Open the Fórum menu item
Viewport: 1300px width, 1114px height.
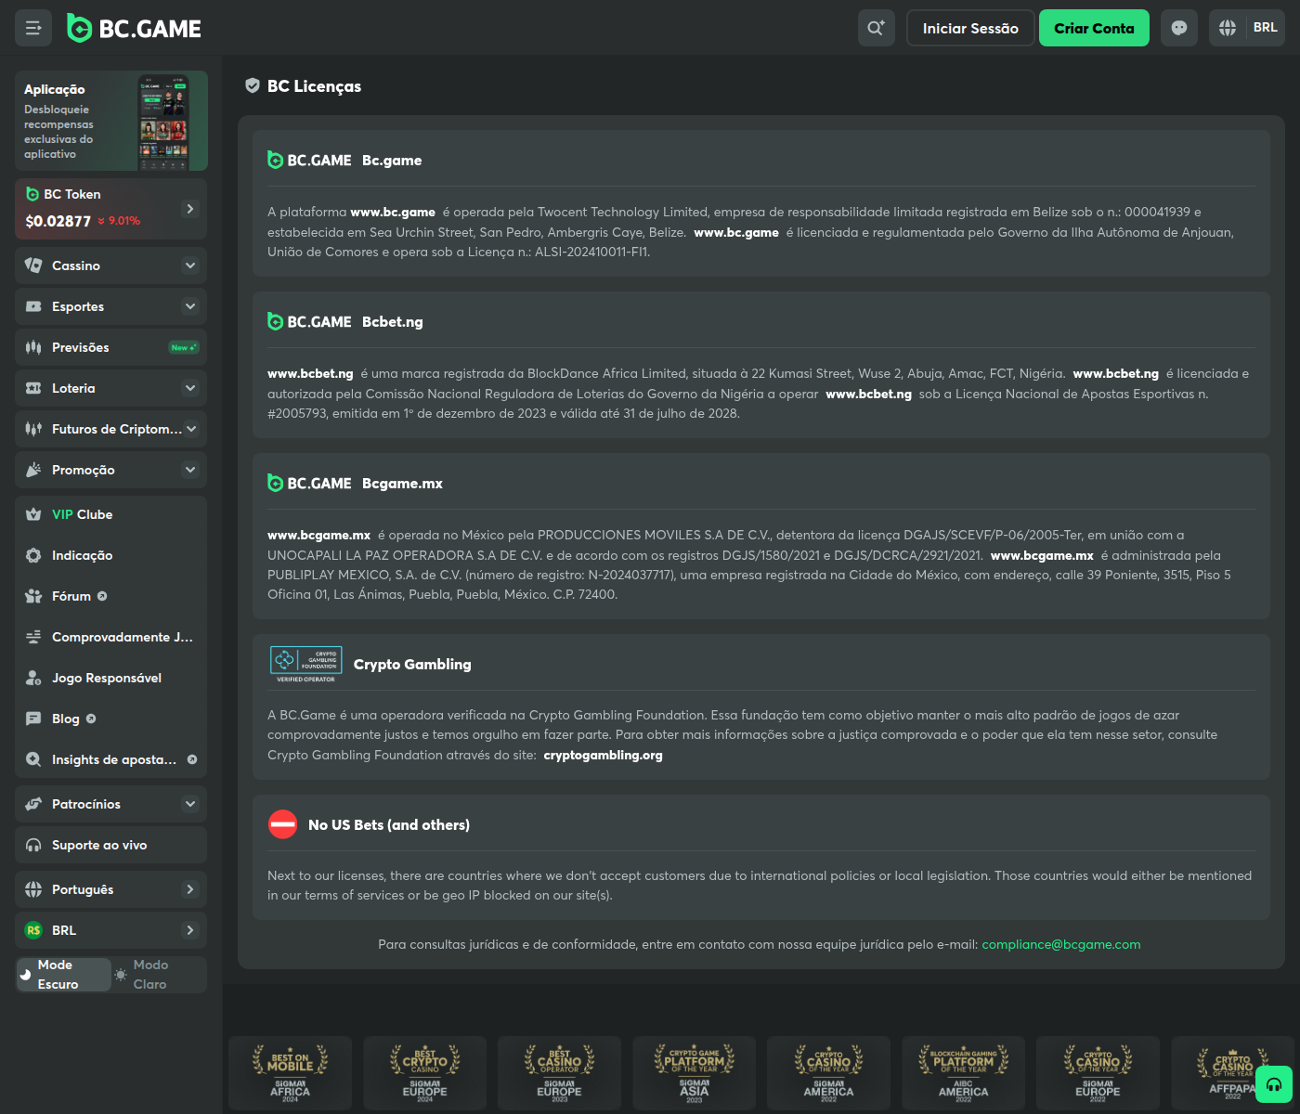(x=110, y=596)
